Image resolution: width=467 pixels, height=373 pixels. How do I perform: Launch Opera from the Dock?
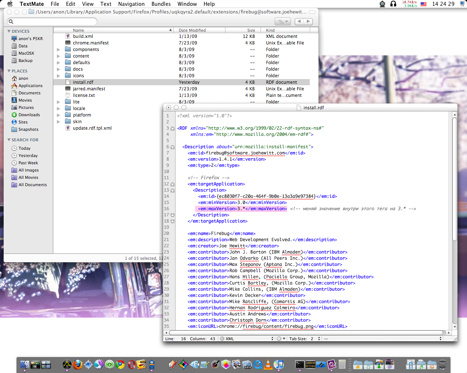tap(132, 365)
